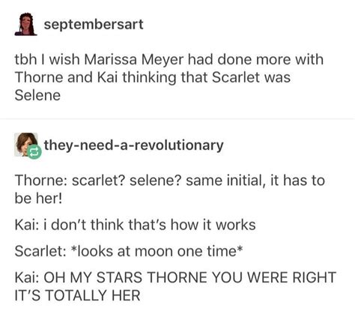The image size is (355, 314).
Task: Open septembersart's profile avatar
Action: [x=25, y=24]
